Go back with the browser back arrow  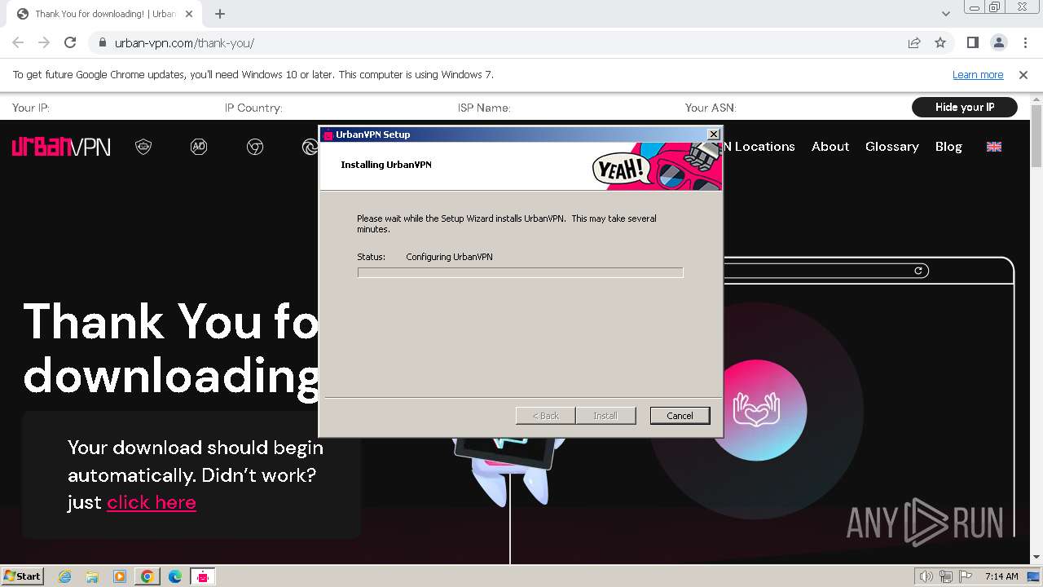(18, 43)
